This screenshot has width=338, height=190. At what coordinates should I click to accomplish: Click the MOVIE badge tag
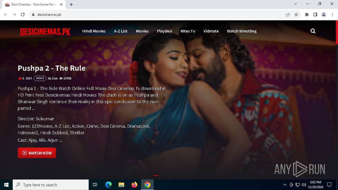[x=40, y=78]
